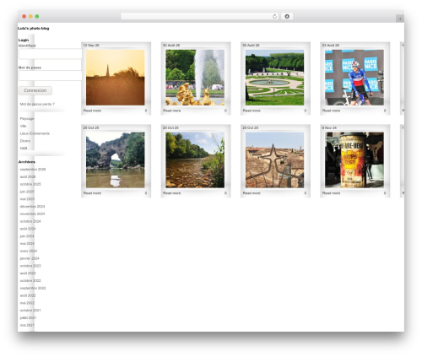Click the '8 Nov 24' date label
The width and height of the screenshot is (422, 357).
pos(329,127)
